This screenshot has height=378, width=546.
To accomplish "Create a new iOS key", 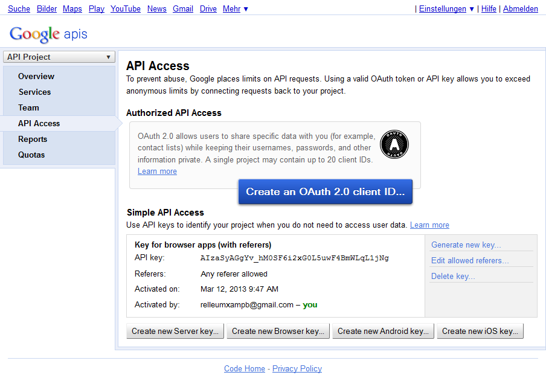I will 480,331.
